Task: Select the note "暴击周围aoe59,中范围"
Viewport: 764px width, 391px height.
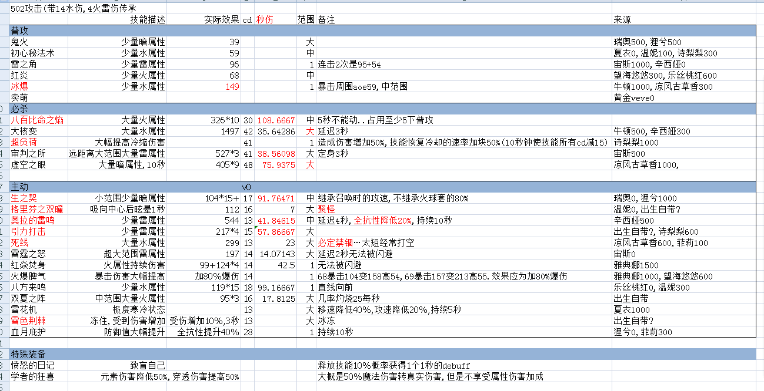Action: coord(363,86)
